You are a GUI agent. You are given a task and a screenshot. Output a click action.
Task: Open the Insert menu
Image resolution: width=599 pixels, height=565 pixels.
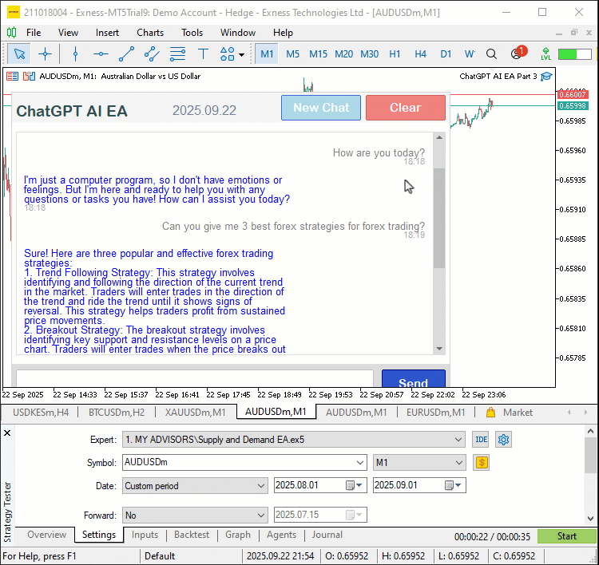[x=107, y=33]
